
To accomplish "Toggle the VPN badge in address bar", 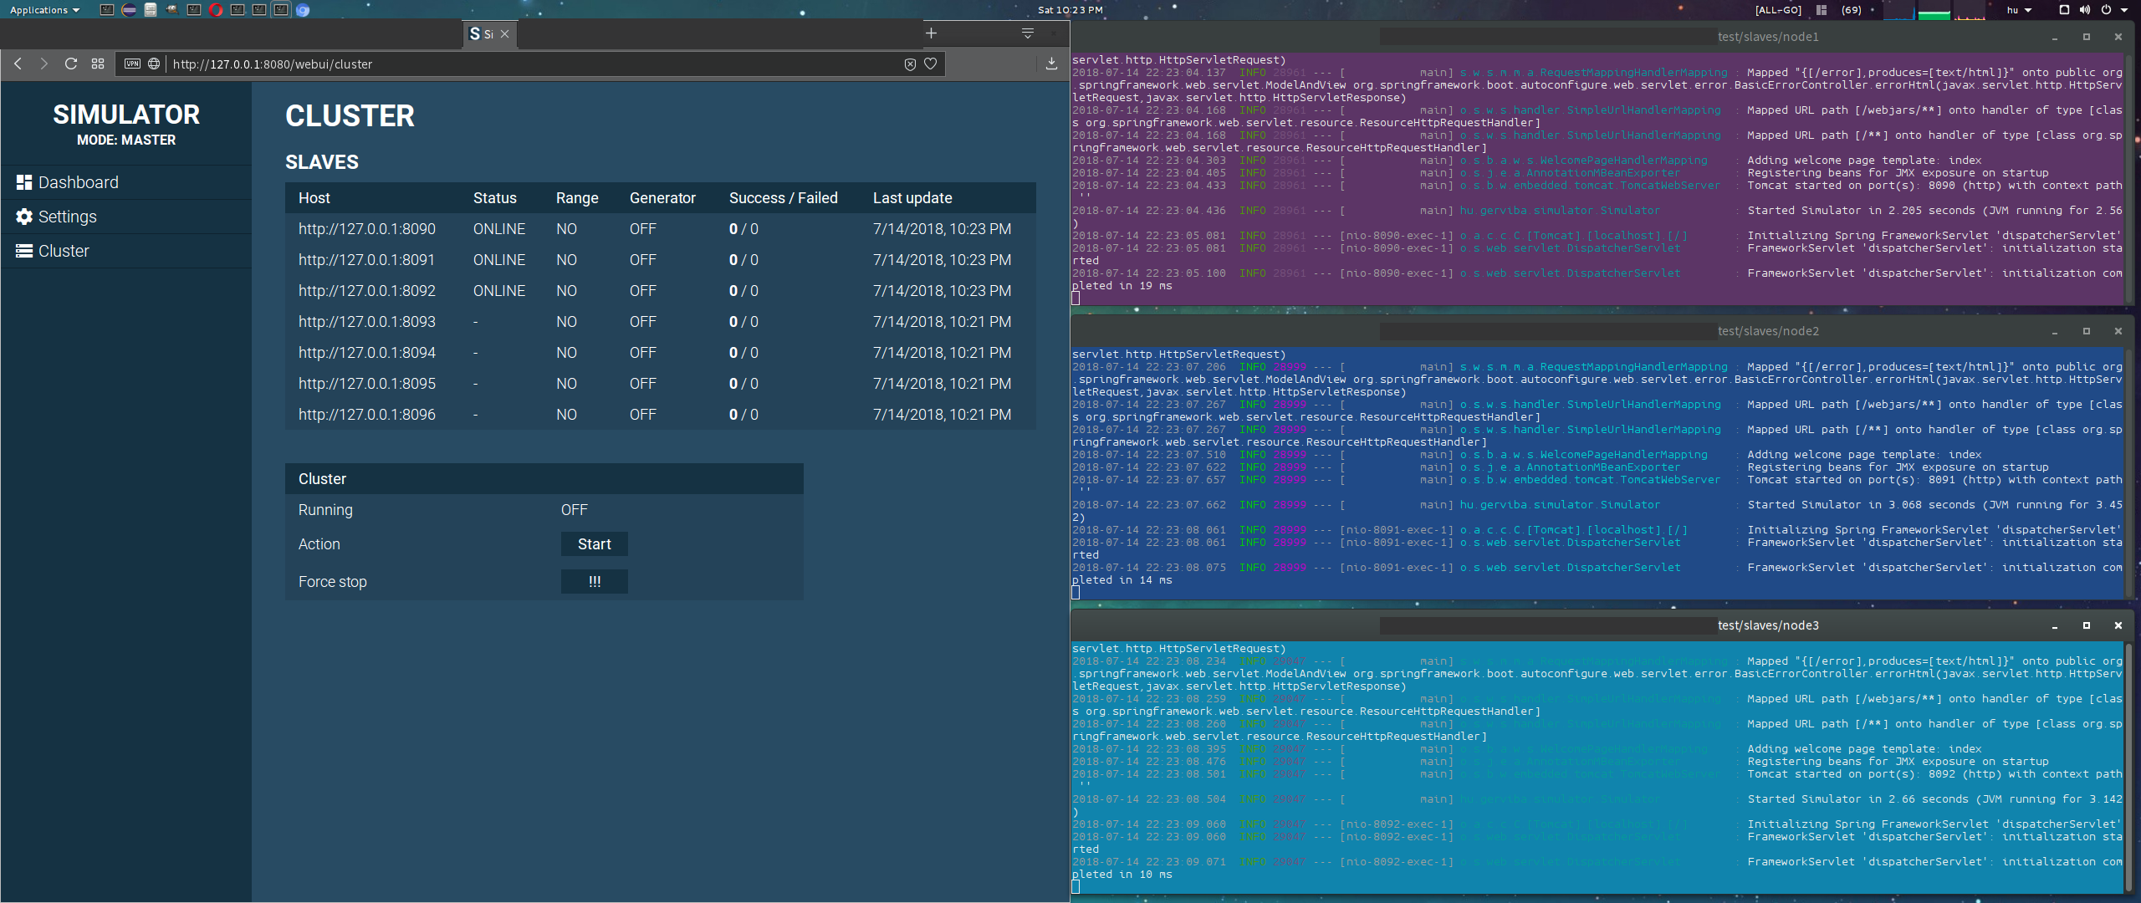I will (132, 64).
